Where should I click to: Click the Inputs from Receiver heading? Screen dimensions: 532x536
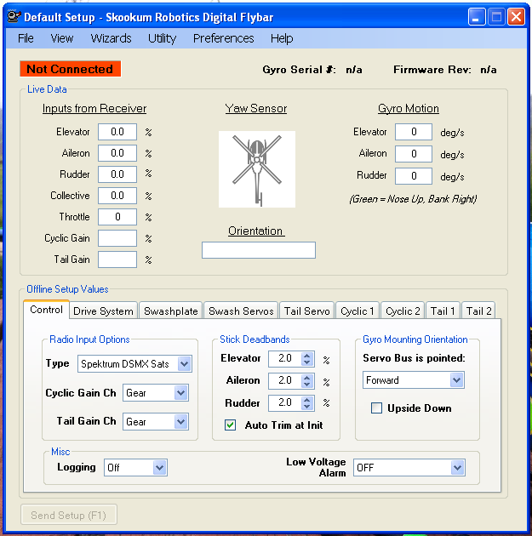pyautogui.click(x=94, y=108)
